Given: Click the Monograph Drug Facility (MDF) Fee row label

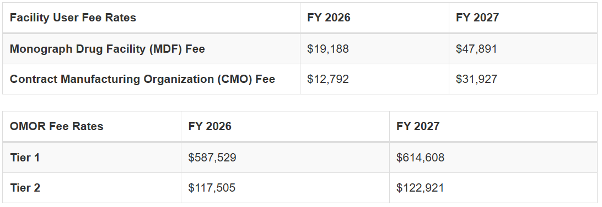Looking at the screenshot, I should tap(107, 49).
